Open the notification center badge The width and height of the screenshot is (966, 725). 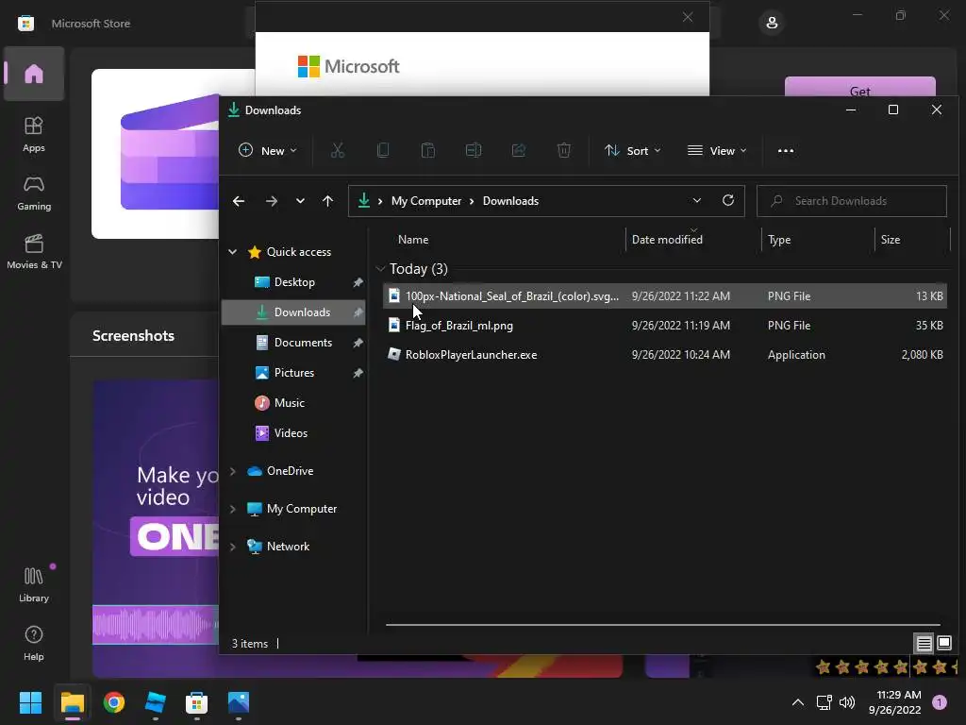click(940, 702)
